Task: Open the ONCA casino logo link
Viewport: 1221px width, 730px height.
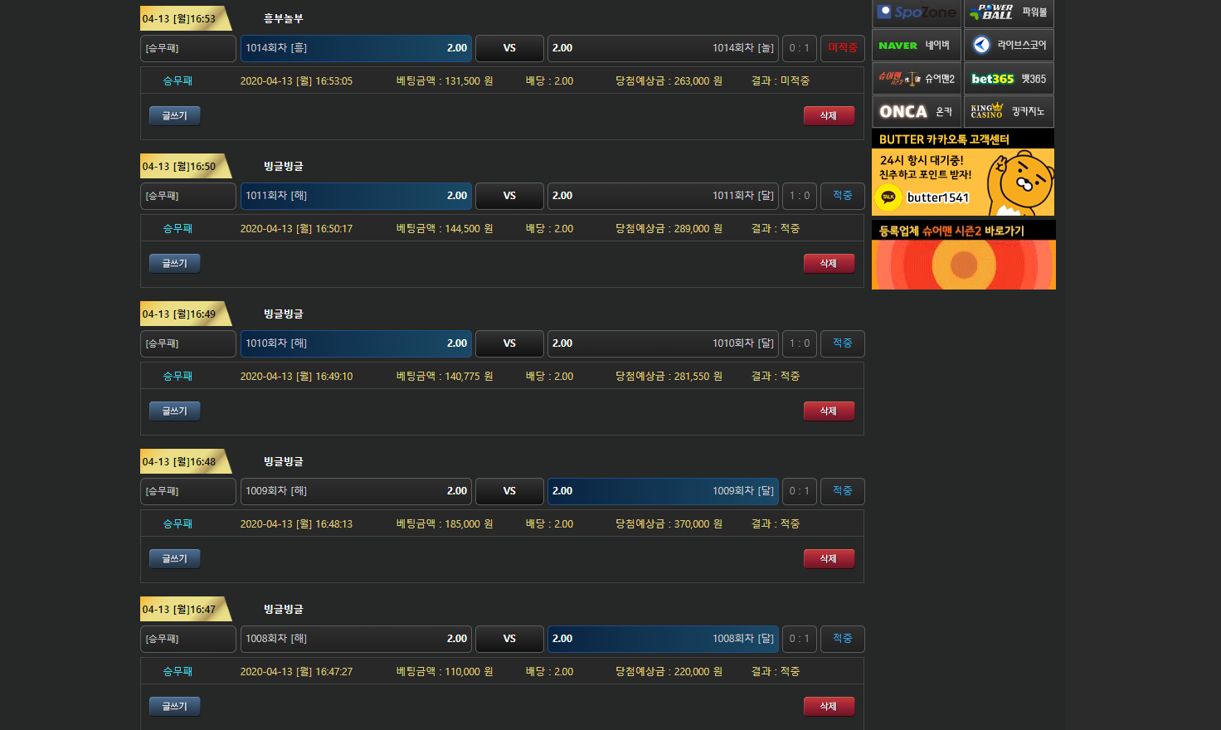Action: [x=917, y=111]
